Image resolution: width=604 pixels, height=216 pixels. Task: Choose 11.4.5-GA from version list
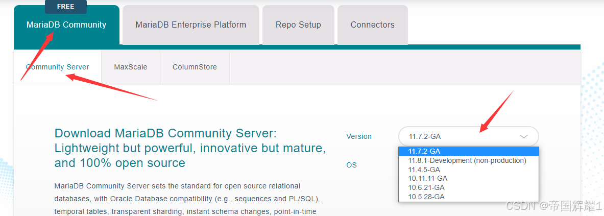(468, 170)
